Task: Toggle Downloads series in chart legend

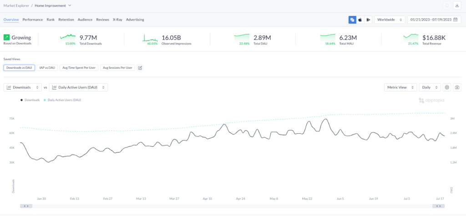Action: coord(30,100)
